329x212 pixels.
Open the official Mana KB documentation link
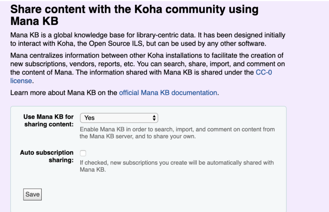[x=168, y=93]
